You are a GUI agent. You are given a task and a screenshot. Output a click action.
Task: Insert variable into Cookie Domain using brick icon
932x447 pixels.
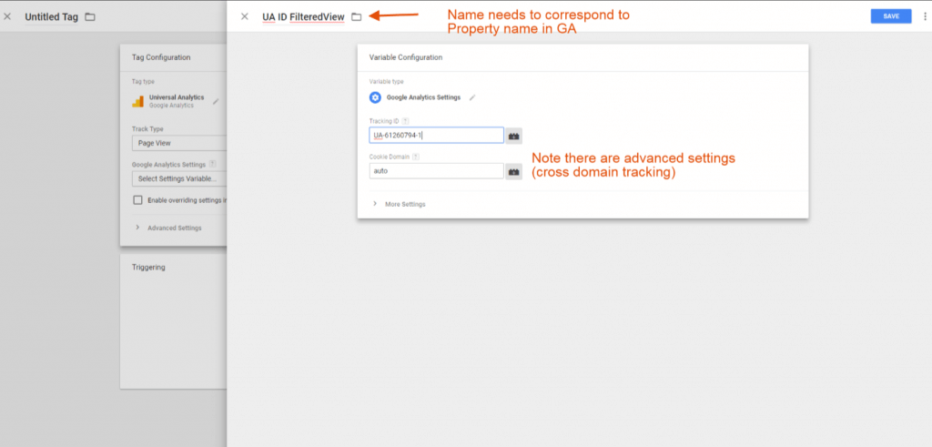tap(514, 171)
